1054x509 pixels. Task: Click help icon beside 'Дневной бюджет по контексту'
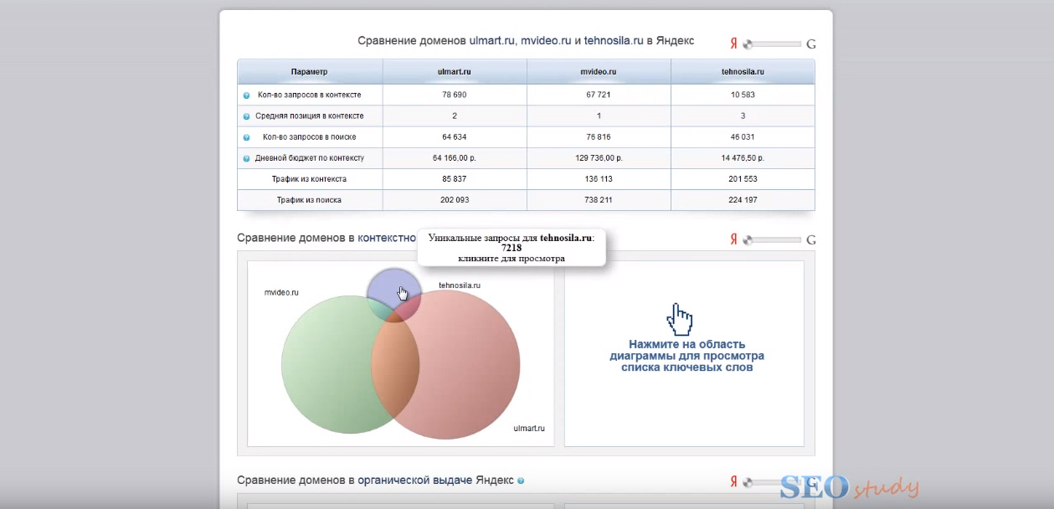click(x=246, y=158)
